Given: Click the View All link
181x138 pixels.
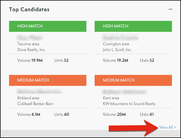Looking at the screenshot, I should click(168, 127).
